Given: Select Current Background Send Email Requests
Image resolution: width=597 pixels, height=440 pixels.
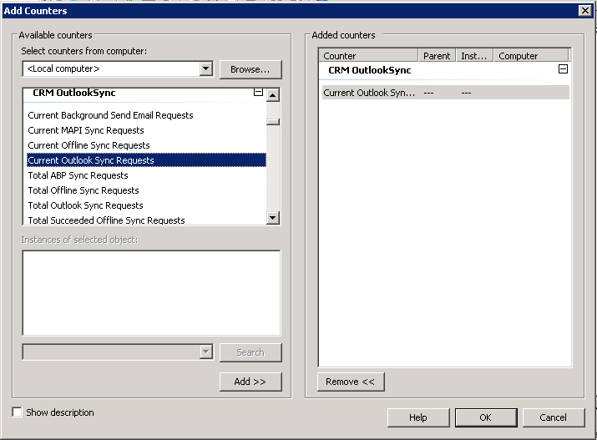Looking at the screenshot, I should coord(110,115).
